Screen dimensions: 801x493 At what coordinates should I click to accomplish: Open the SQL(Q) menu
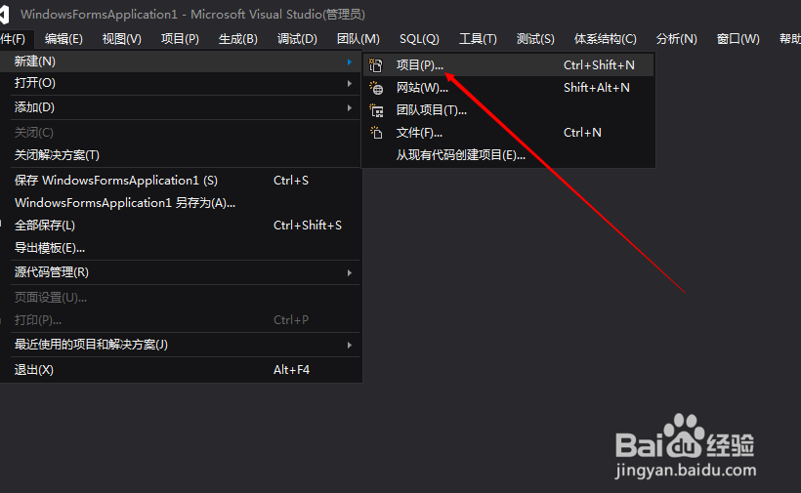click(419, 39)
